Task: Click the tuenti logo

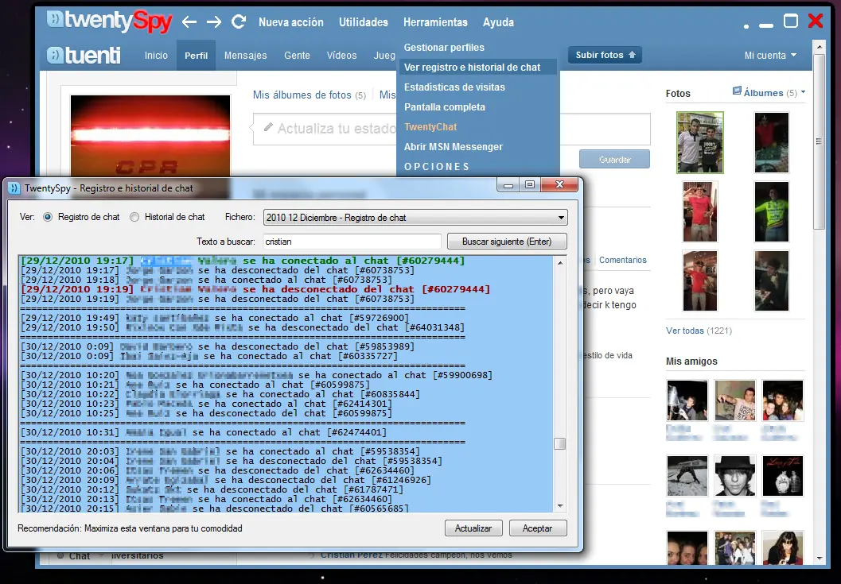Action: [84, 55]
